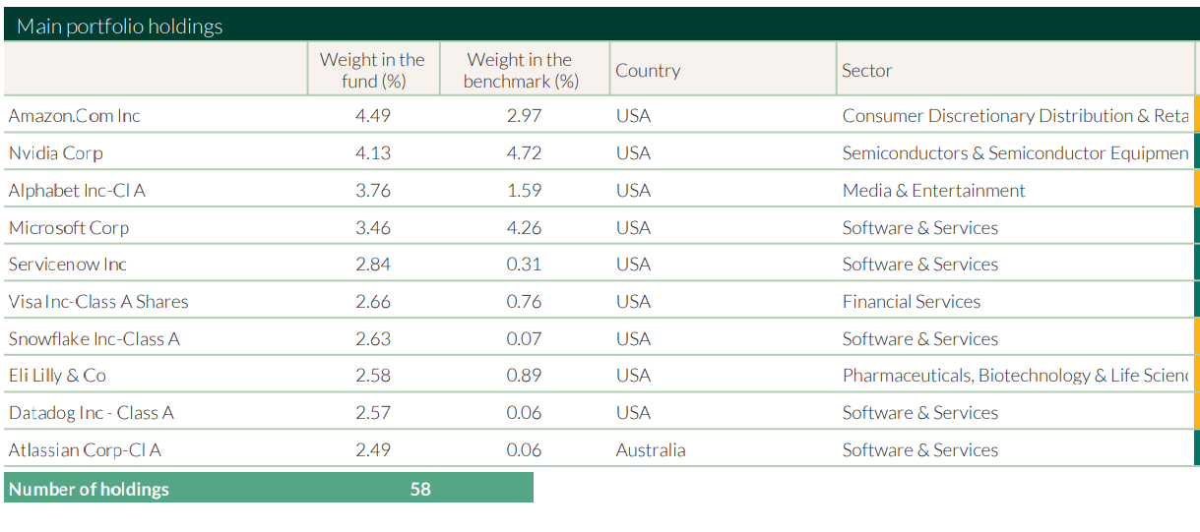
Task: Click the Main portfolio holdings title bar
Action: 120,27
